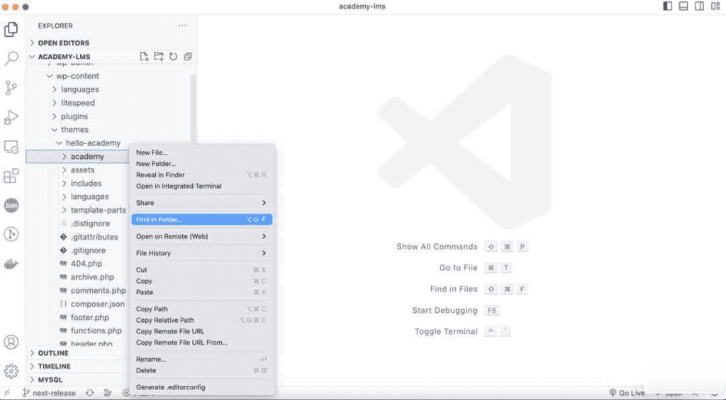The image size is (726, 400).
Task: Collapse all folders in Explorer
Action: click(188, 57)
